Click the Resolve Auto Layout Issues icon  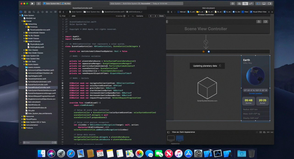tap(272, 132)
